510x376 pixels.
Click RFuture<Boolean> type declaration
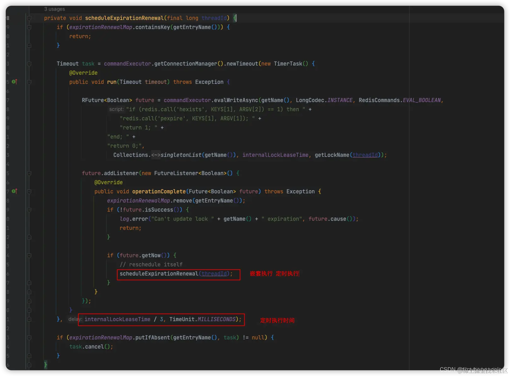tap(107, 100)
